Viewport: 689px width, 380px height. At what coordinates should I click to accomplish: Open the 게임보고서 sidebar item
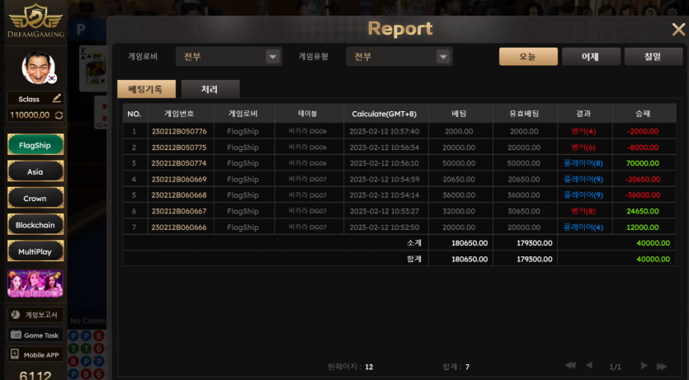pyautogui.click(x=35, y=315)
